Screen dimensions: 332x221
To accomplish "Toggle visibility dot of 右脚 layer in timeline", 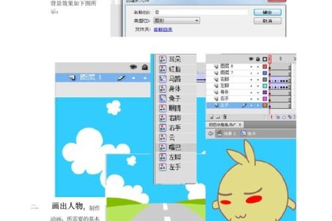I will [251, 80].
